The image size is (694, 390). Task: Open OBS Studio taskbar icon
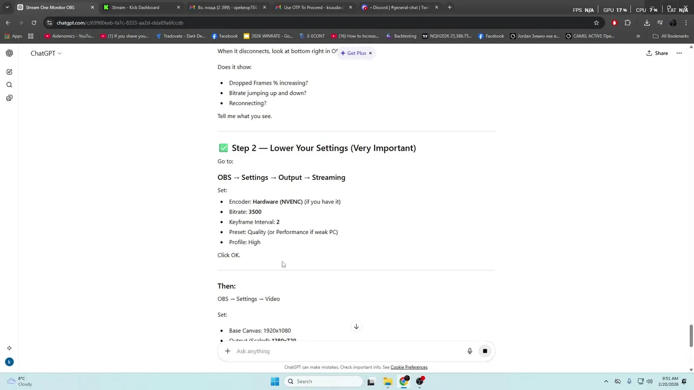420,381
